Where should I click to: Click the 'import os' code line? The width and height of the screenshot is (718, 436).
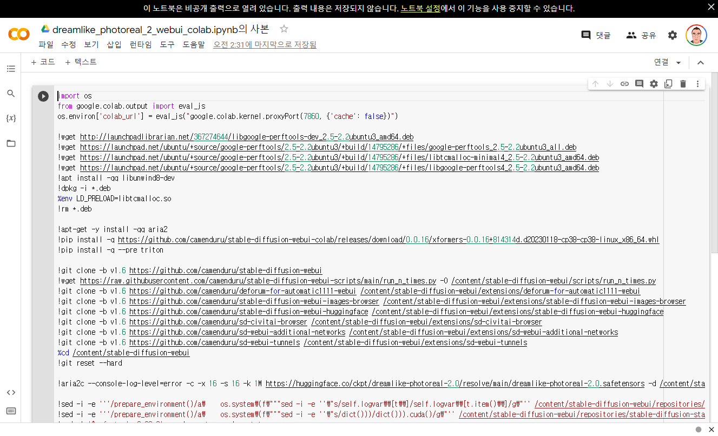tap(75, 96)
